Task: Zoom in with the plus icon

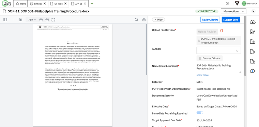Action: coord(47,20)
